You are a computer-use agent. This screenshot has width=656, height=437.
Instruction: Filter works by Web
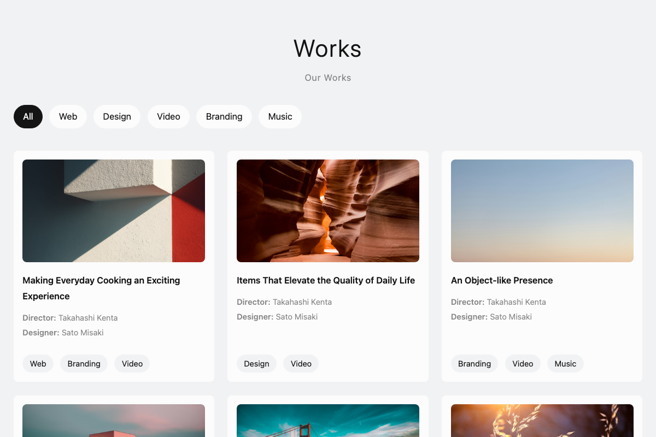pos(68,116)
